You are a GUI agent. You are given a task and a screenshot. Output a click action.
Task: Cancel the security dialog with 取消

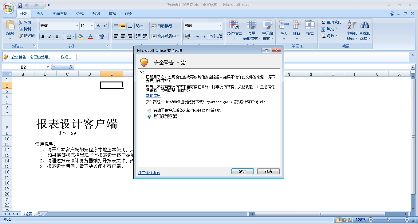click(x=268, y=171)
